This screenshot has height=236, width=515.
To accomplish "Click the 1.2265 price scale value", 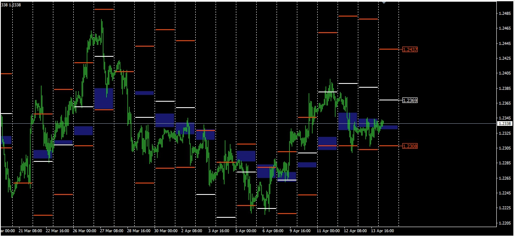I will click(505, 178).
